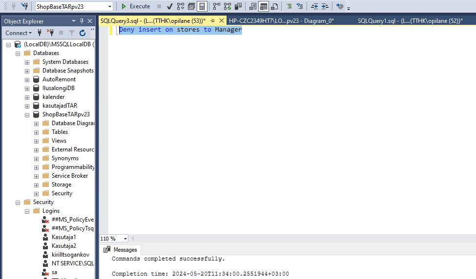Toggle Results to Grid output mode
476x279 pixels.
[x=263, y=6]
